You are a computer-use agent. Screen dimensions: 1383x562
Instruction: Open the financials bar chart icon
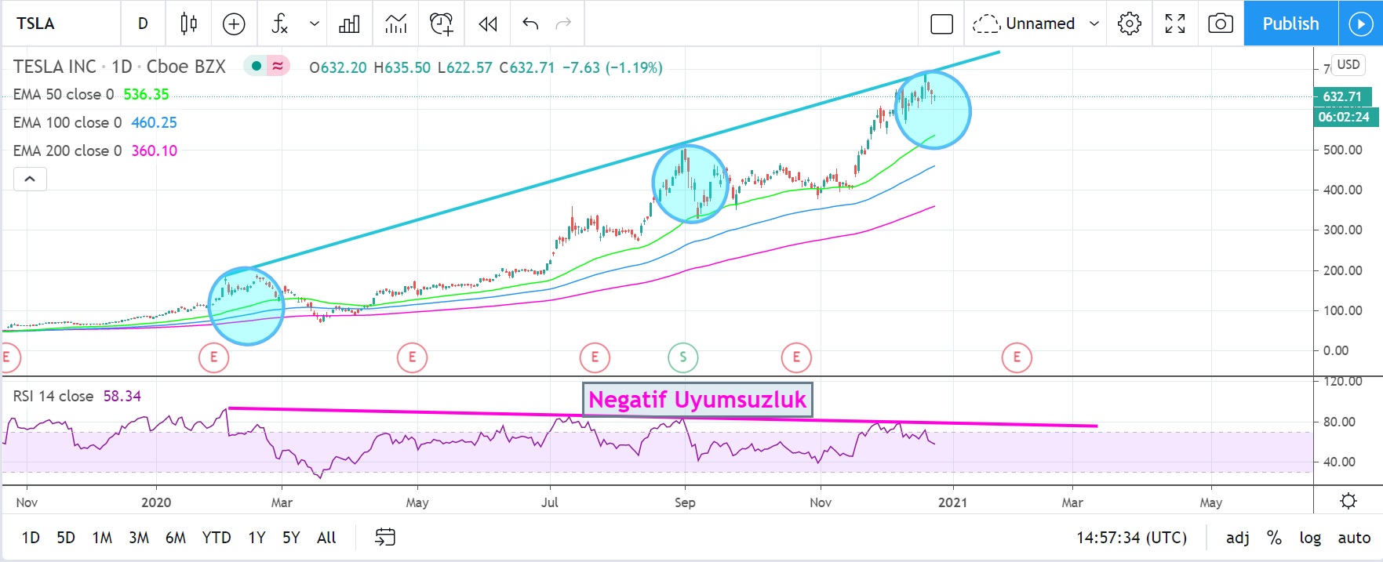tap(349, 24)
